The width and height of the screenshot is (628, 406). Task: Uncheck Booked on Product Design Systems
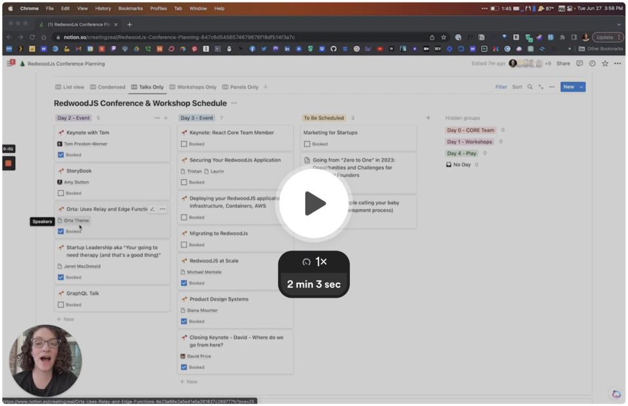point(184,321)
